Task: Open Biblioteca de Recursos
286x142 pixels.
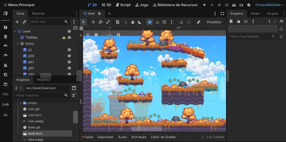Action: pyautogui.click(x=175, y=5)
